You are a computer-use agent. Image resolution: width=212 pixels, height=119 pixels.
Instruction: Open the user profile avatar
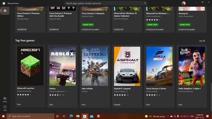click(x=184, y=3)
